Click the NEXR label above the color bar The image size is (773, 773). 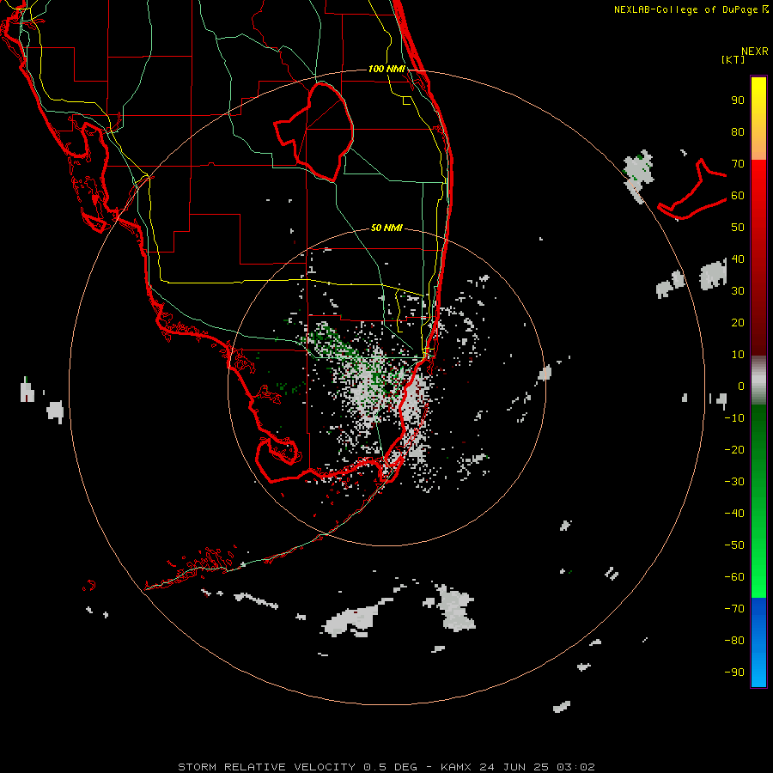(x=755, y=52)
